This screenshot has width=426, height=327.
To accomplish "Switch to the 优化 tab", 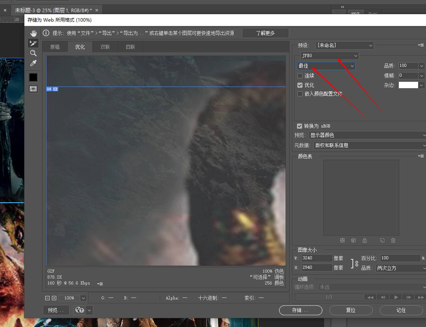I will click(x=80, y=47).
